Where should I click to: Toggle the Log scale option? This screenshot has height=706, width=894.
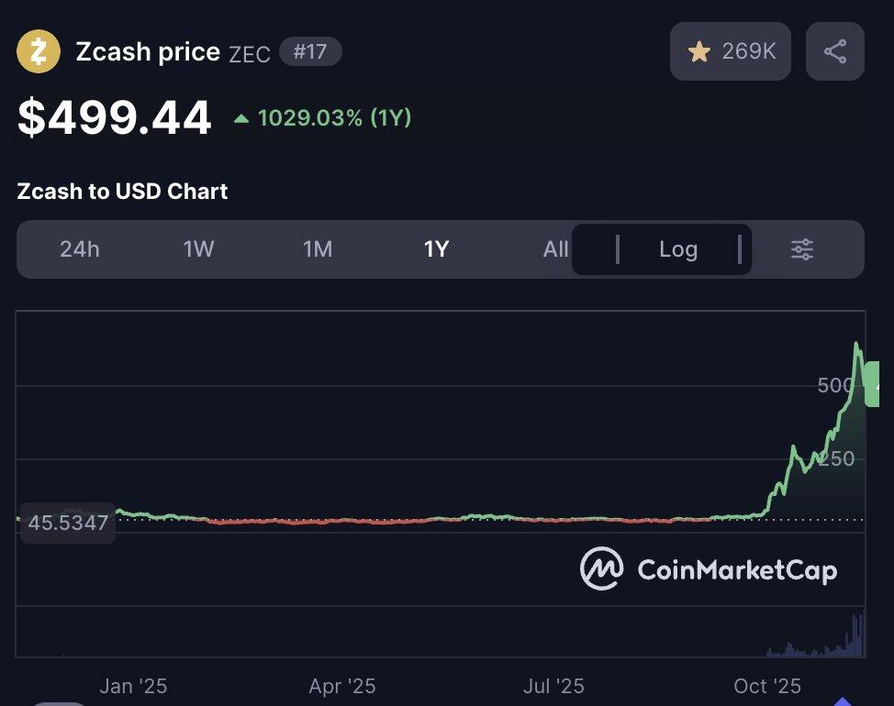pyautogui.click(x=678, y=249)
